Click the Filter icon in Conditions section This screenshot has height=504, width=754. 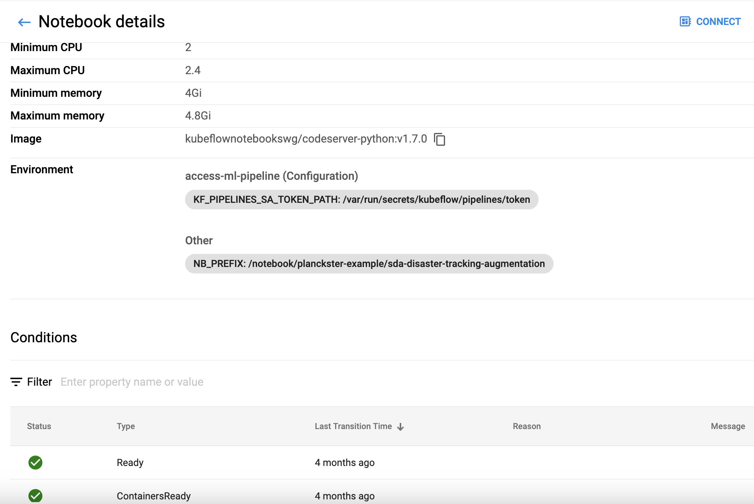click(x=15, y=381)
